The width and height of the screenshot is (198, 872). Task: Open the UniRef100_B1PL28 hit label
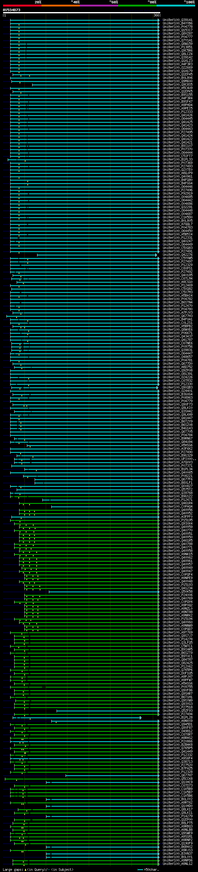[177, 717]
